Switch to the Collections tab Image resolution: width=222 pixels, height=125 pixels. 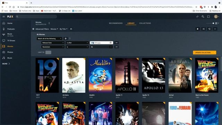point(145,23)
